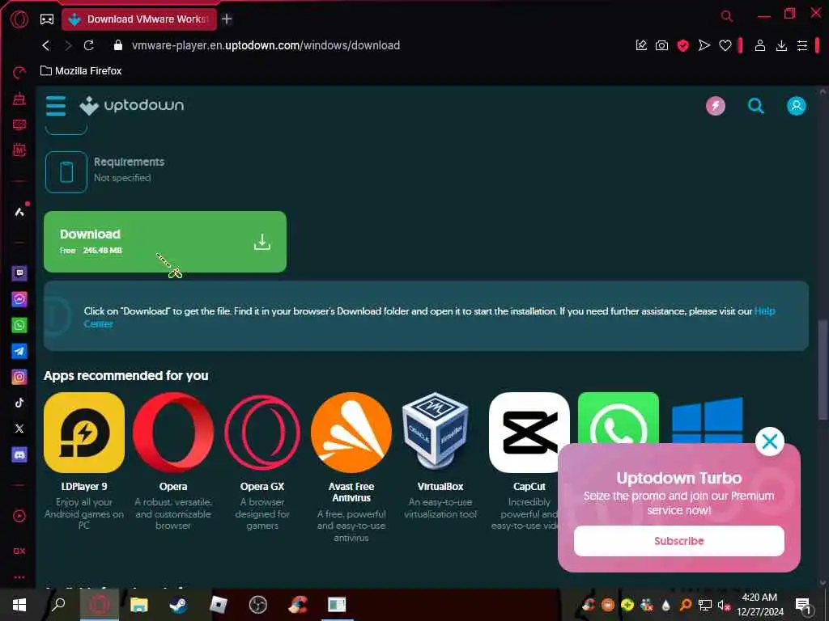Viewport: 829px width, 621px height.
Task: Click the uptodown.com address bar
Action: click(266, 45)
